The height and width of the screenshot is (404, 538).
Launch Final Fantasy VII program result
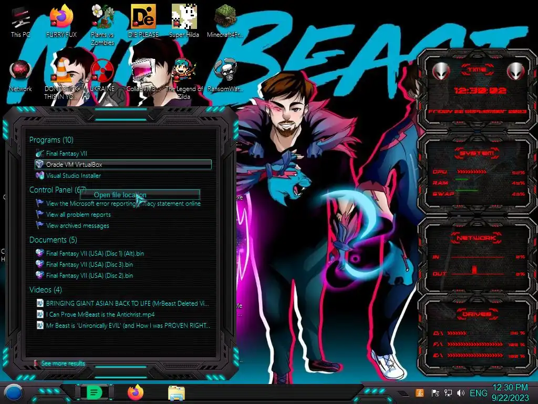[x=123, y=154]
